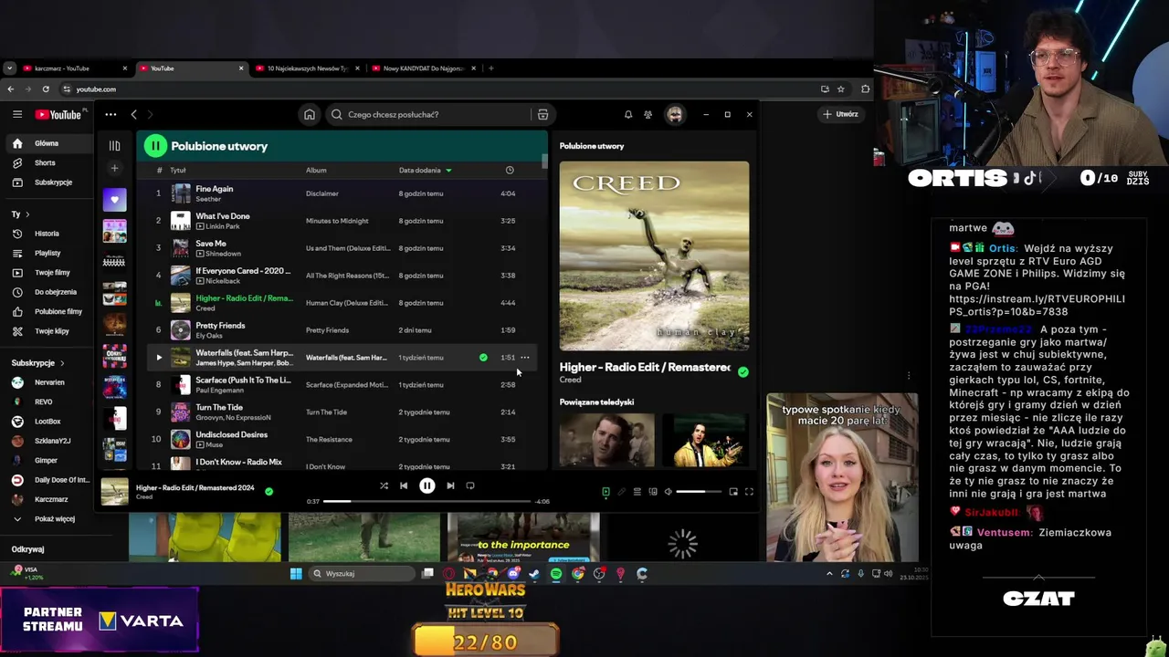Open first related music video thumbnail
The height and width of the screenshot is (657, 1169).
[606, 440]
